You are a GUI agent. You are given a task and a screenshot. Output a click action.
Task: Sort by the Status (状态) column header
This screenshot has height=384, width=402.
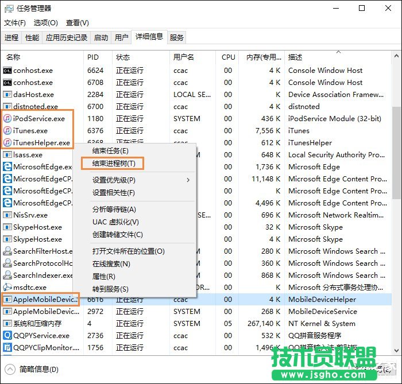[x=123, y=57]
